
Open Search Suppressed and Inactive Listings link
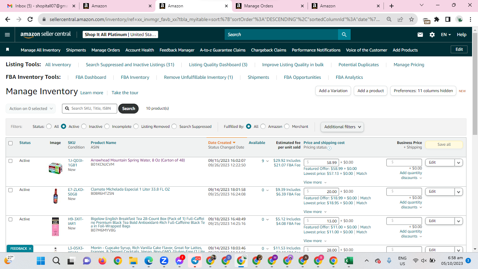pyautogui.click(x=130, y=65)
